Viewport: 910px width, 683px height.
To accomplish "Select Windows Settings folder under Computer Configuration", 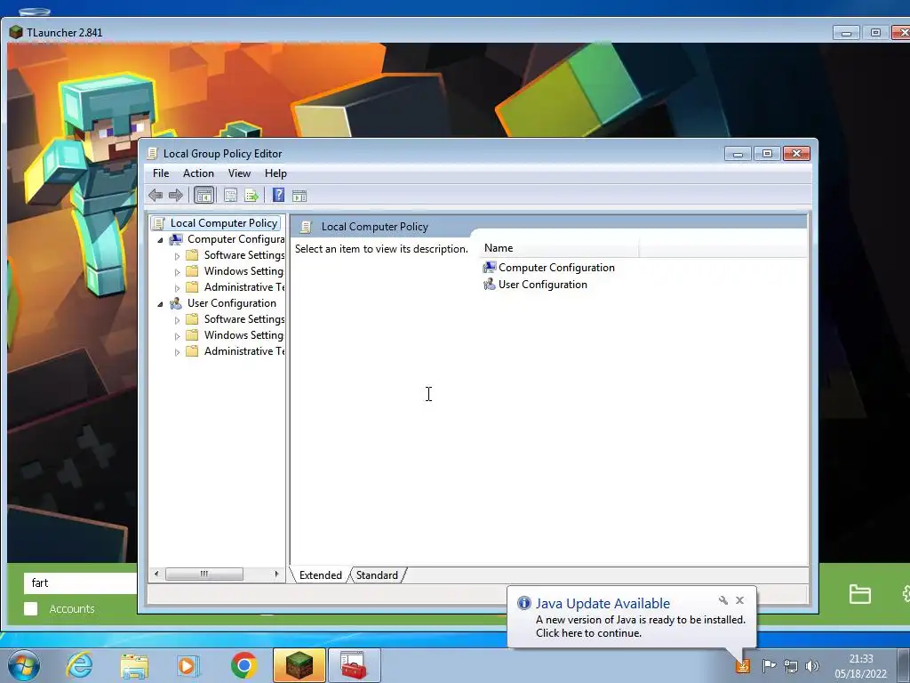I will coord(243,271).
